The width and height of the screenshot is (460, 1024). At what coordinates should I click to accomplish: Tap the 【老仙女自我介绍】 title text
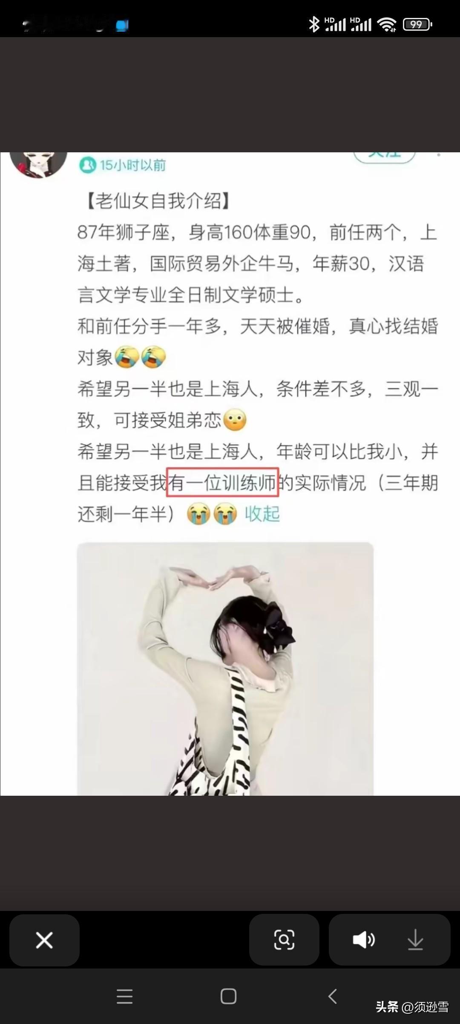pos(158,201)
